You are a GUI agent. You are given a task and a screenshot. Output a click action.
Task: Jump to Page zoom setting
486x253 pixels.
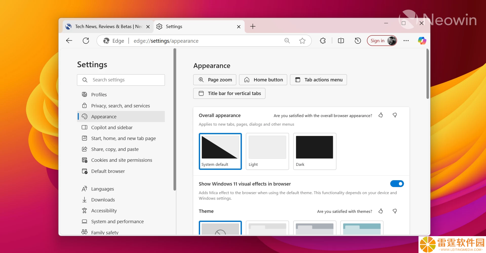(x=215, y=80)
